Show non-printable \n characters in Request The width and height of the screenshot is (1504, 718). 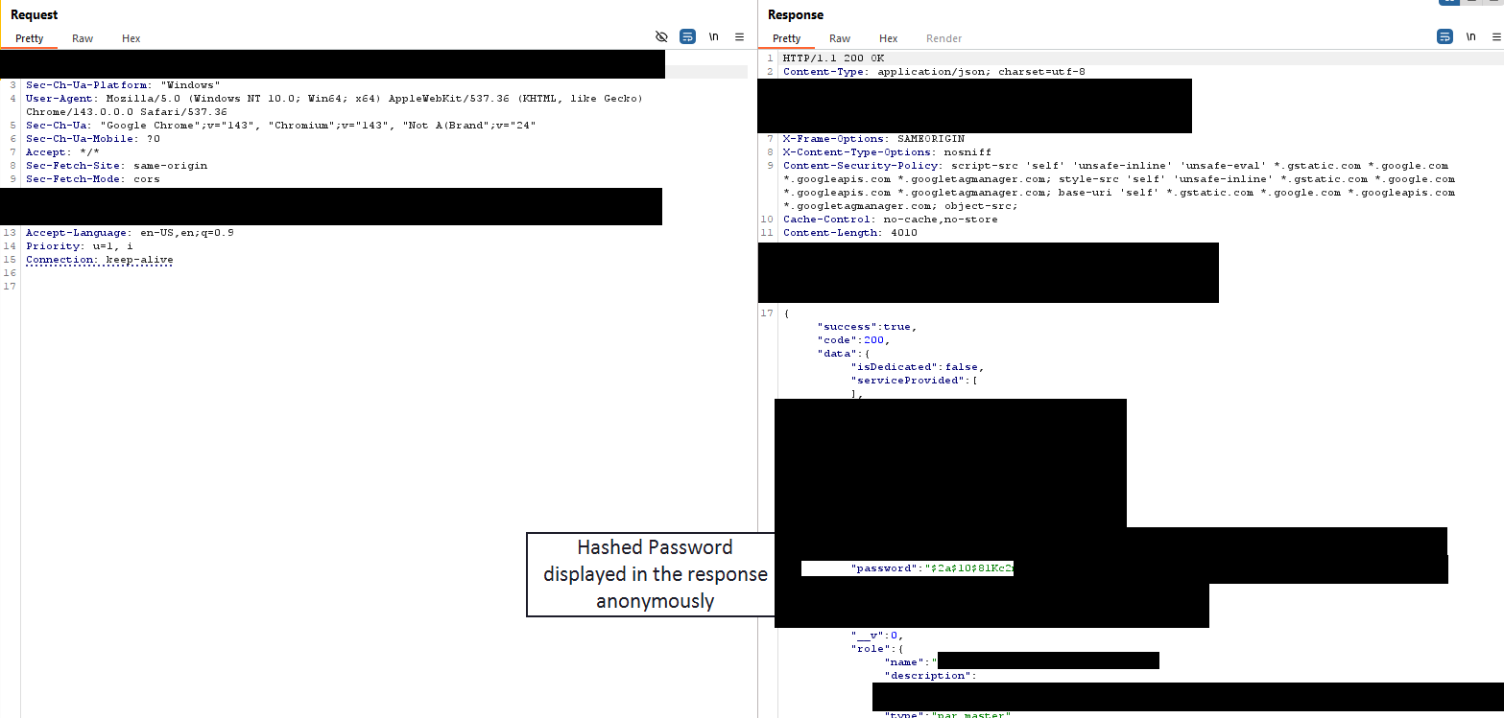click(x=713, y=36)
